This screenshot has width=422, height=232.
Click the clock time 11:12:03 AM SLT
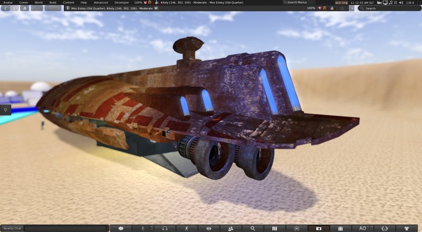tap(362, 3)
